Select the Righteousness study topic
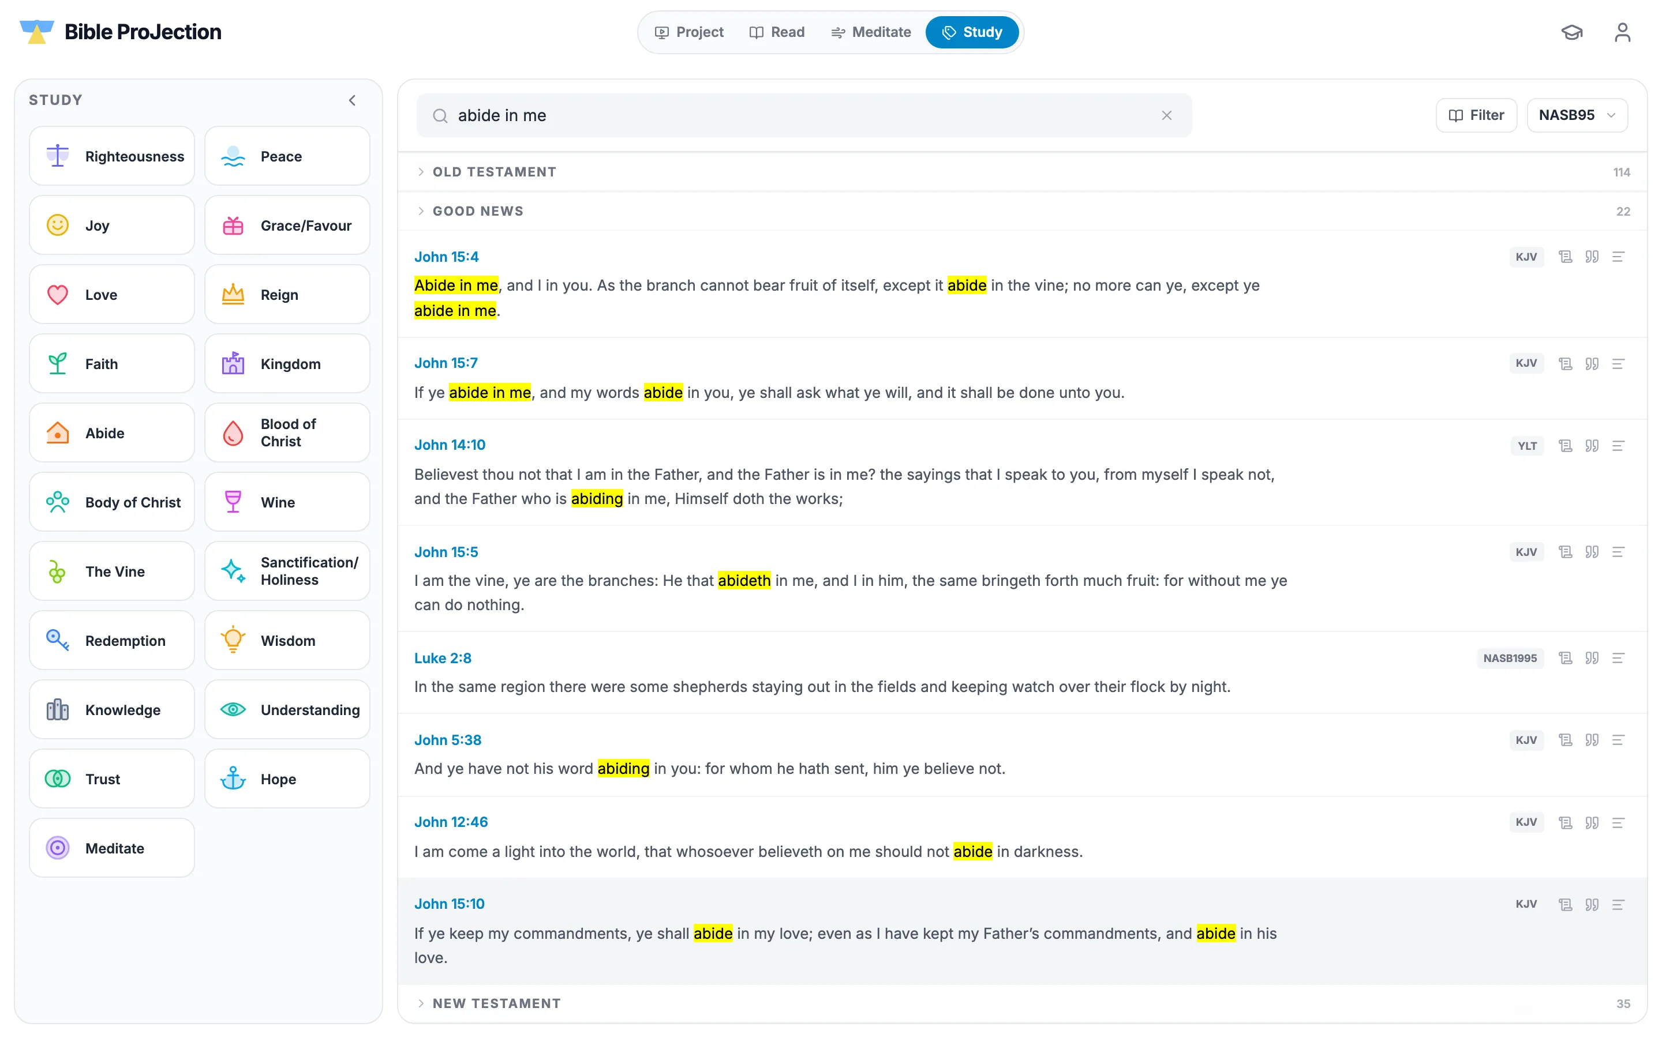 pyautogui.click(x=112, y=156)
